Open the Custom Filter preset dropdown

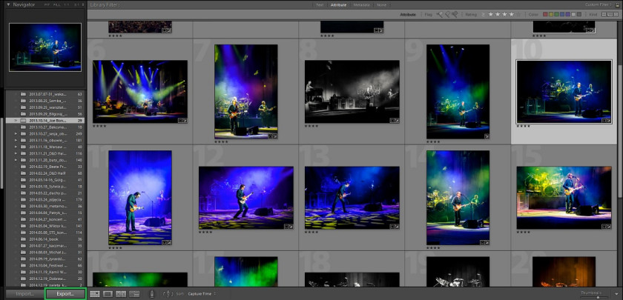599,4
